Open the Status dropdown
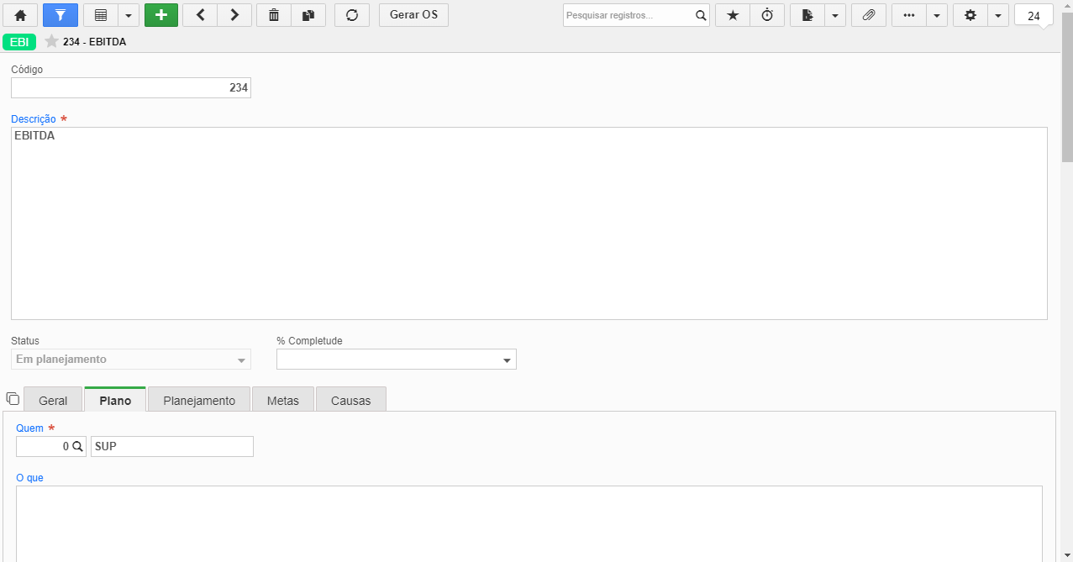Screen dimensions: 1073x562 tap(131, 360)
